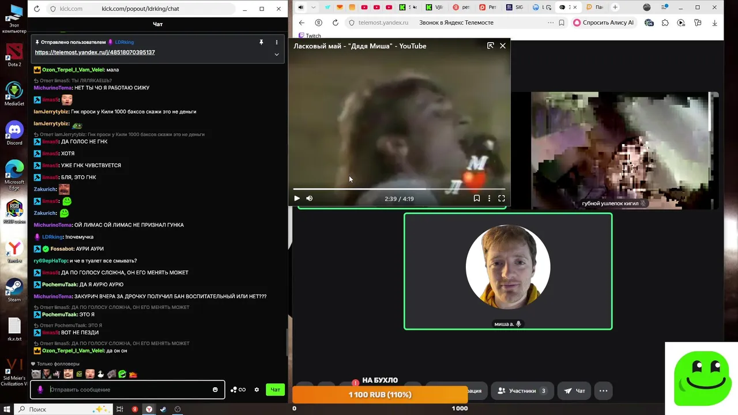Open the pinned Telemost link in chat
This screenshot has width=738, height=415.
coord(95,52)
